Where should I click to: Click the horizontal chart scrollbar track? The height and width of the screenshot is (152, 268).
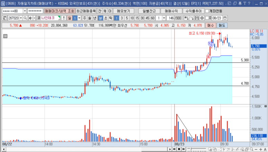(x=86, y=149)
